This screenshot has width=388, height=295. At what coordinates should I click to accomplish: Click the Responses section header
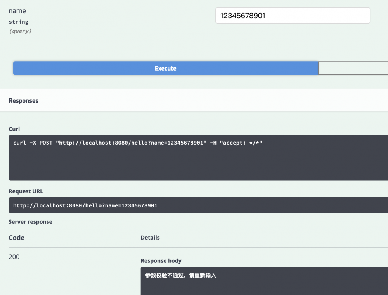coord(23,100)
